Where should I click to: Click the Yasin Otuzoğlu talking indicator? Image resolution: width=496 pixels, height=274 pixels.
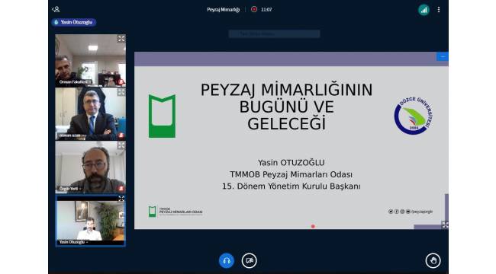pyautogui.click(x=74, y=22)
